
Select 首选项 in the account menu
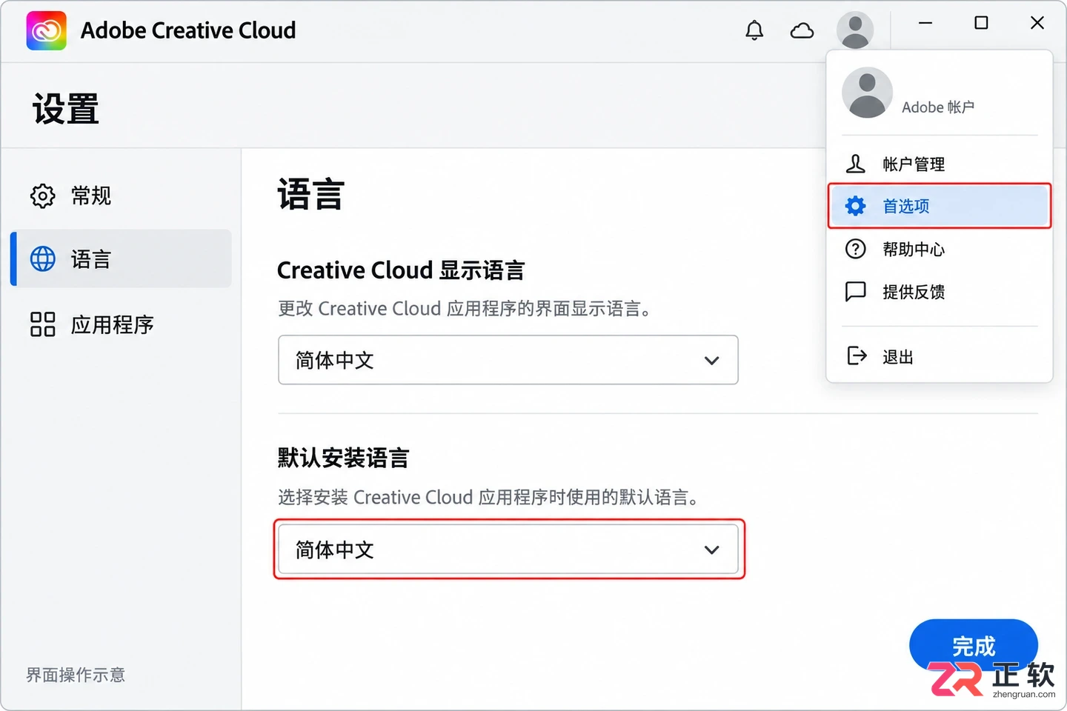coord(940,206)
